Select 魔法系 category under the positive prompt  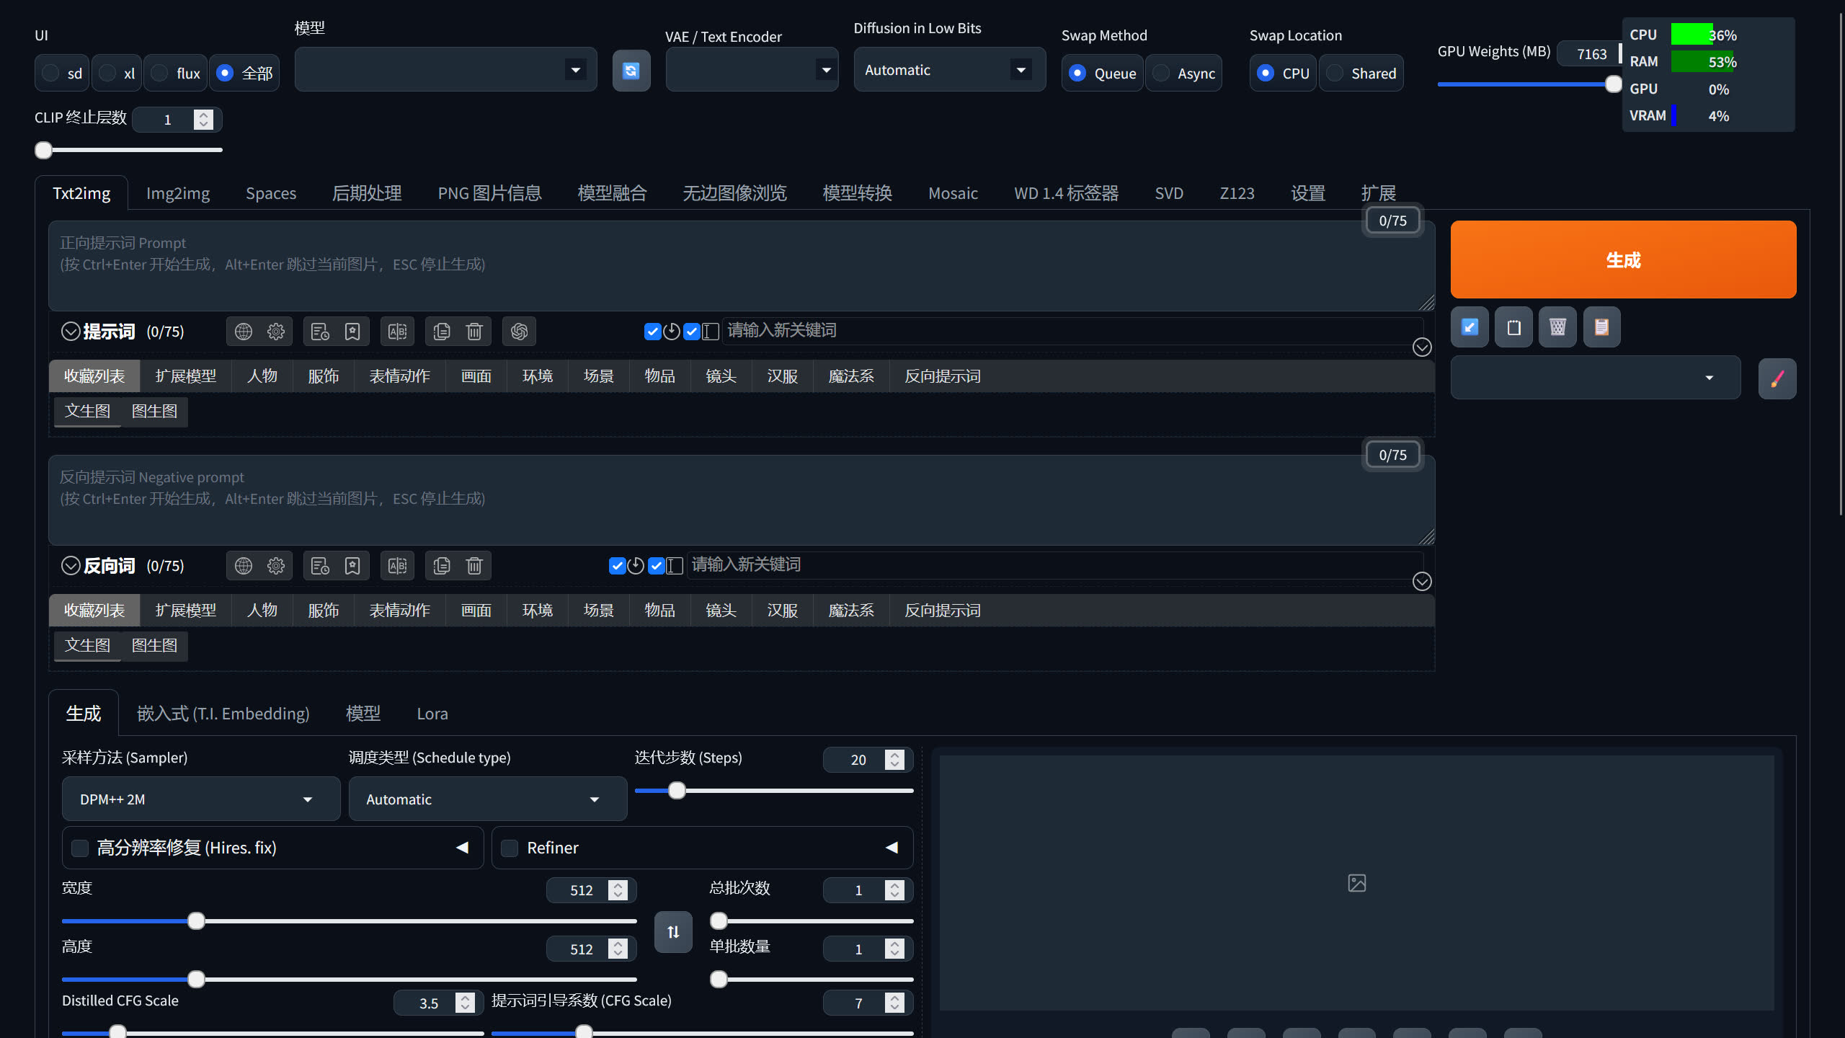coord(851,376)
